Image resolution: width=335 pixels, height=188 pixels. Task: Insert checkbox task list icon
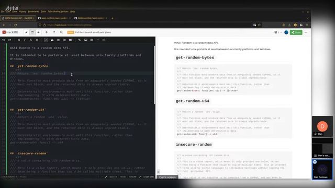point(70,40)
